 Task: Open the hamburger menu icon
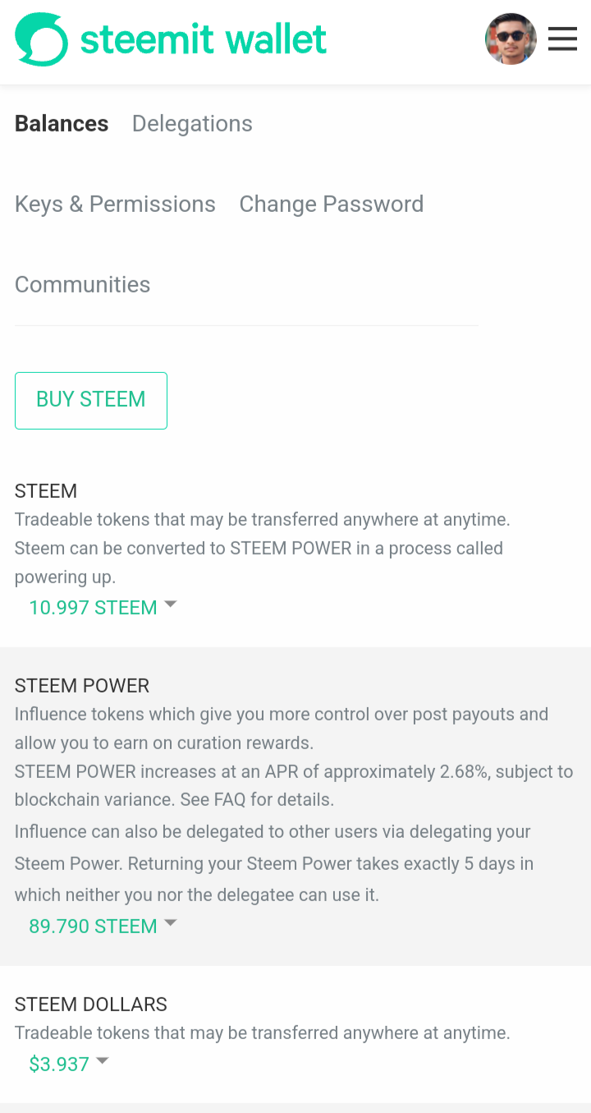coord(562,39)
